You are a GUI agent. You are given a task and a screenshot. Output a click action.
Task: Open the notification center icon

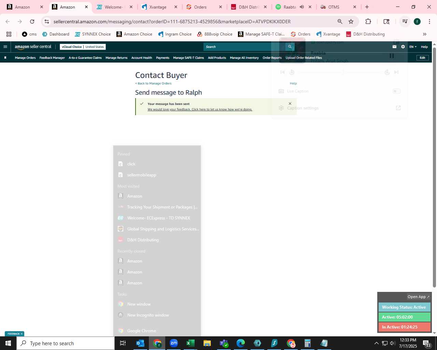(x=427, y=343)
